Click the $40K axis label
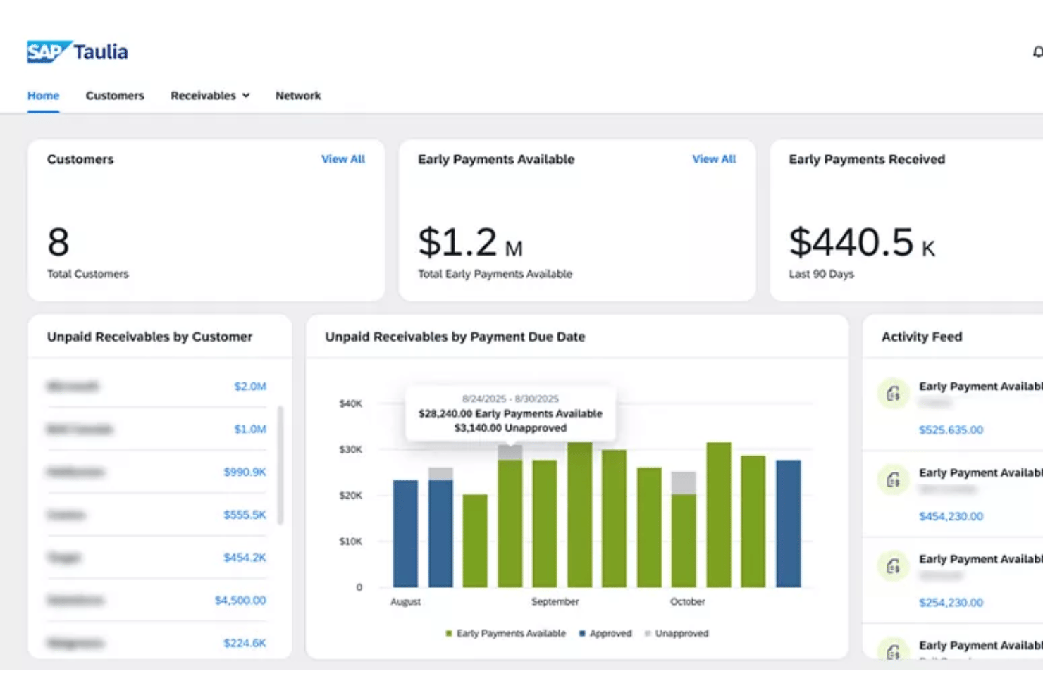 [350, 403]
